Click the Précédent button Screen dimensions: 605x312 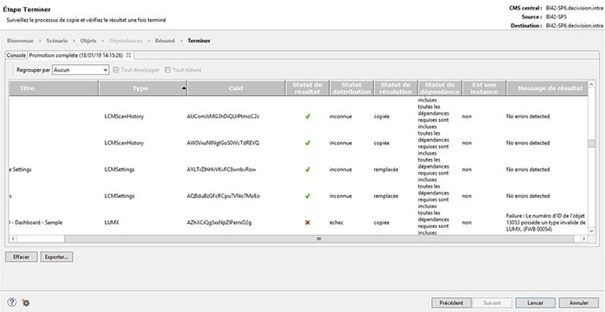coord(451,302)
